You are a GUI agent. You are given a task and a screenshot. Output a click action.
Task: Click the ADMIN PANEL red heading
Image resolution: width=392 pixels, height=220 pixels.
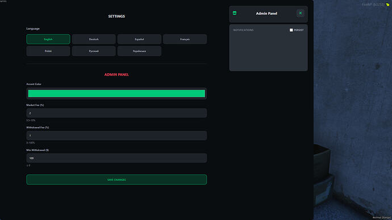(x=116, y=75)
